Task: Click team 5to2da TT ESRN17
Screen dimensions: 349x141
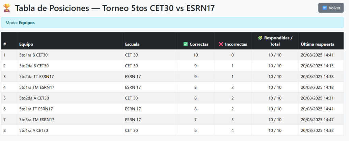Action: (x=36, y=77)
